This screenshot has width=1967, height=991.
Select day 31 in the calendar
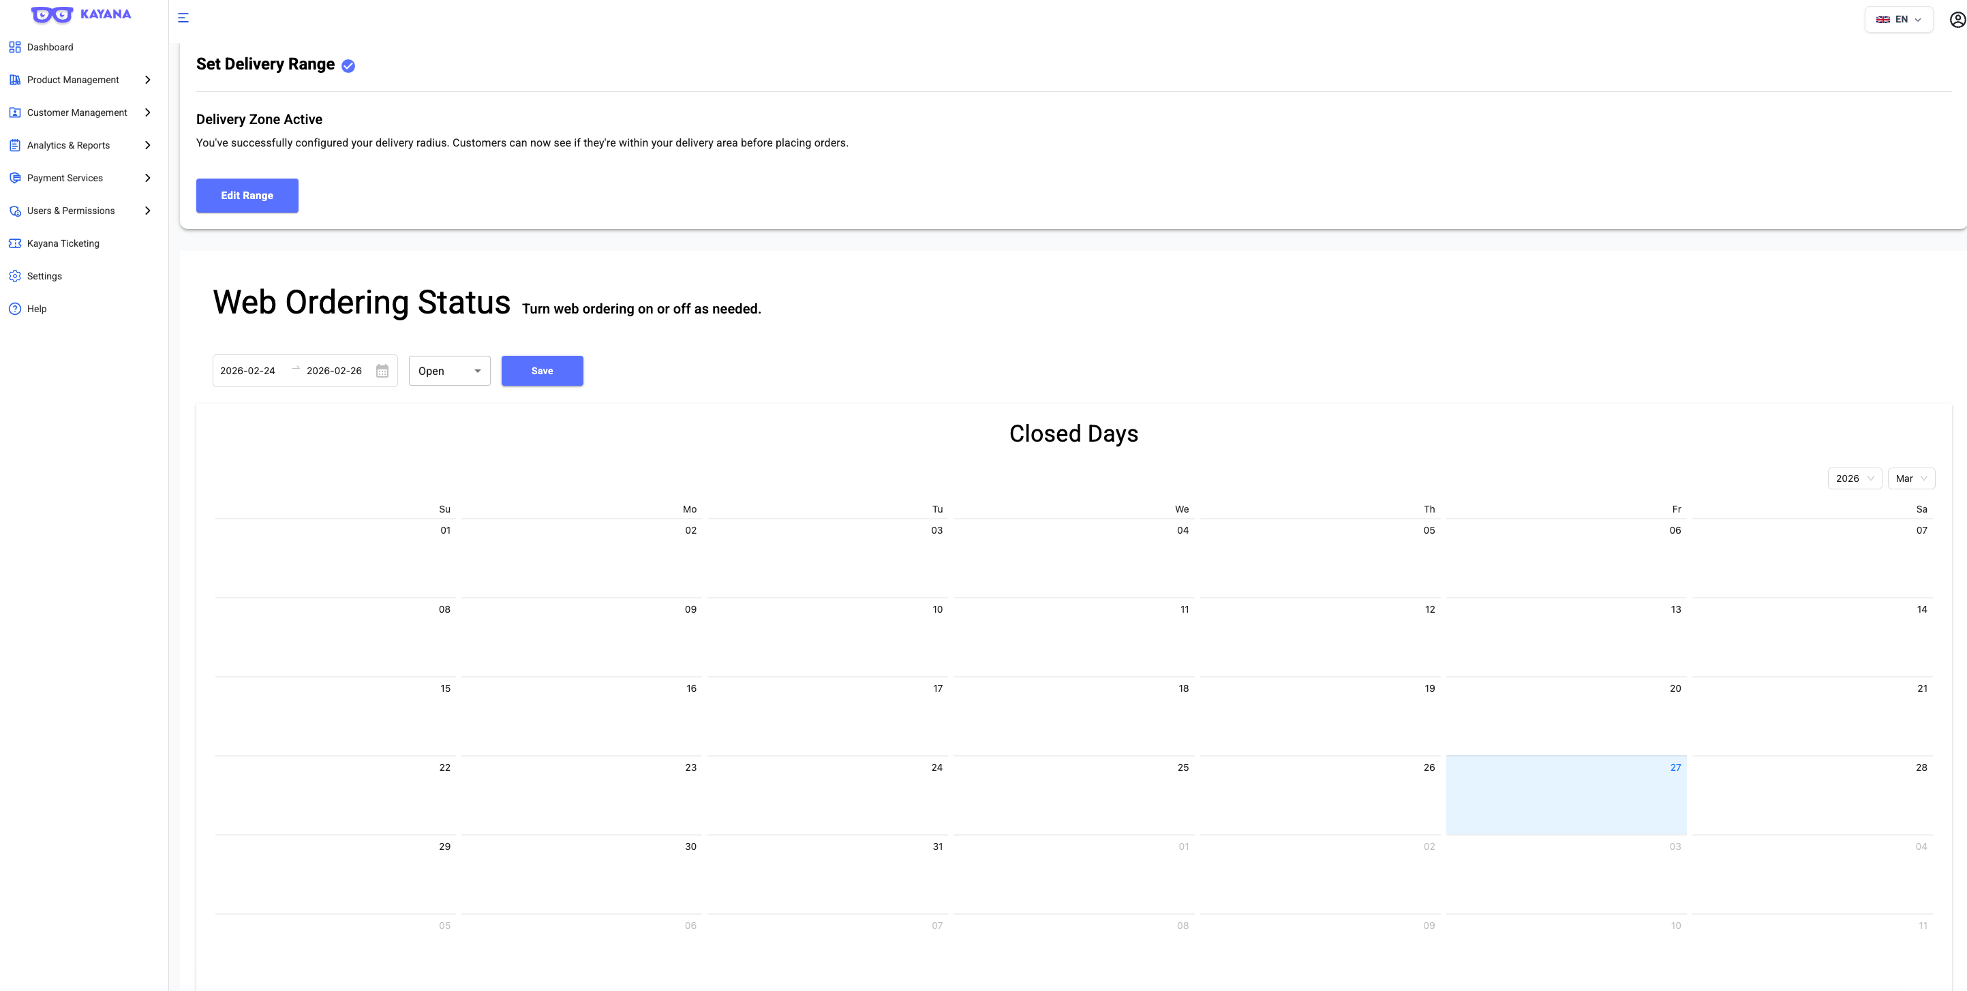(x=827, y=873)
